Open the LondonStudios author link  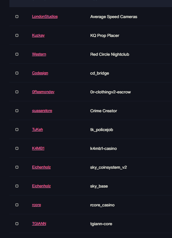pyautogui.click(x=45, y=17)
